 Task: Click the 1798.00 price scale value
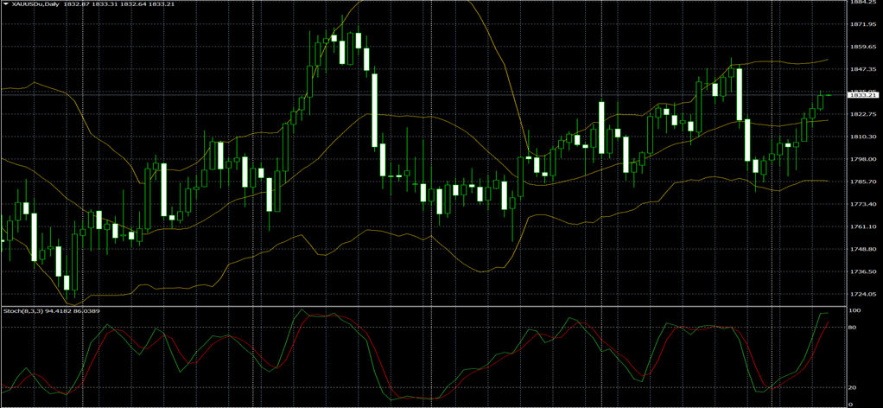click(x=861, y=159)
